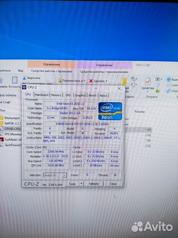Switch to the Bench tab
Viewport: 178px width, 238px height.
pos(92,95)
